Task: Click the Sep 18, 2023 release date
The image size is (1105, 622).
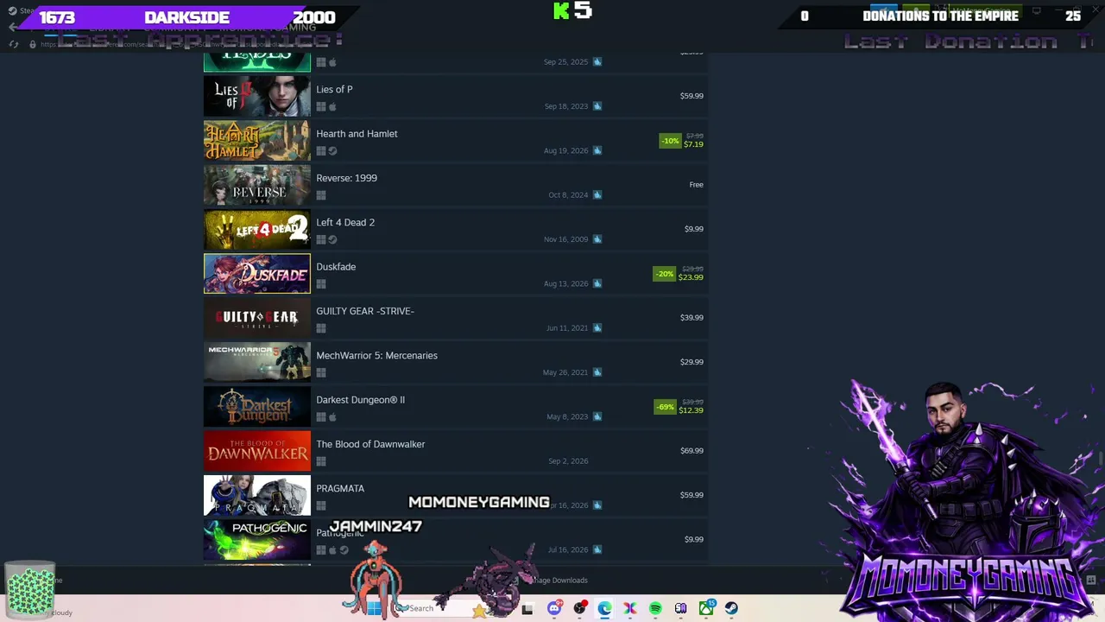Action: [566, 106]
